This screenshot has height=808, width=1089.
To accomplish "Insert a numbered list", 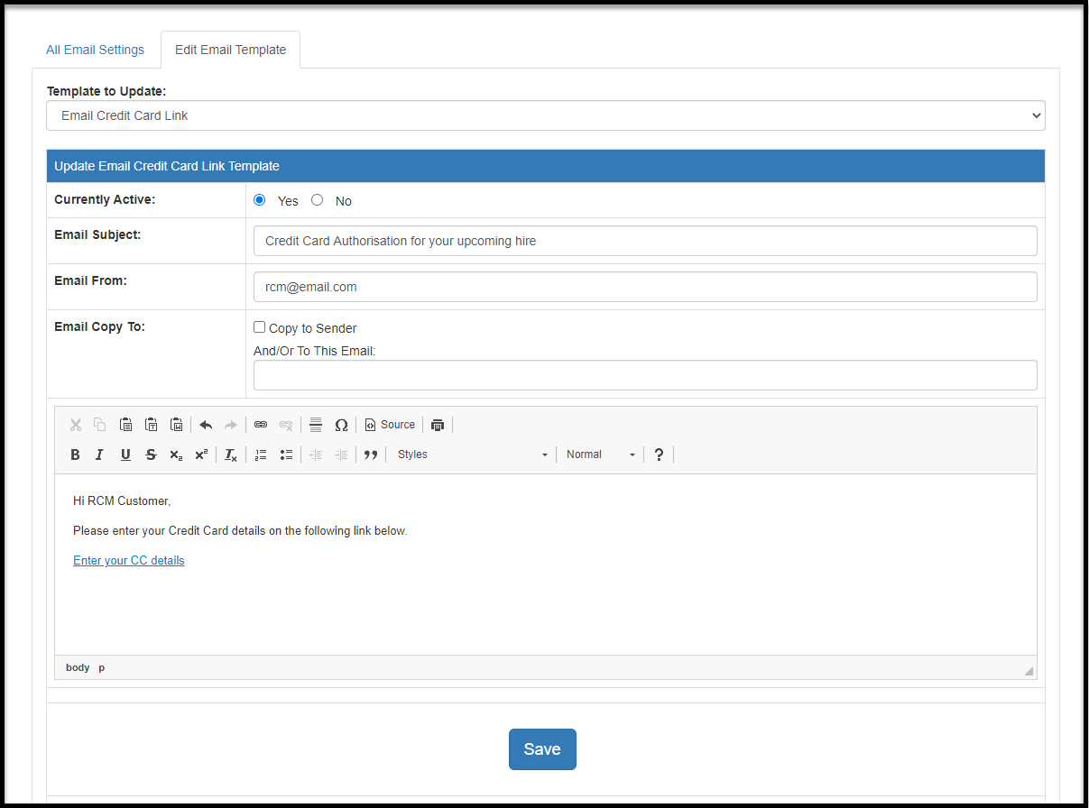I will click(260, 454).
